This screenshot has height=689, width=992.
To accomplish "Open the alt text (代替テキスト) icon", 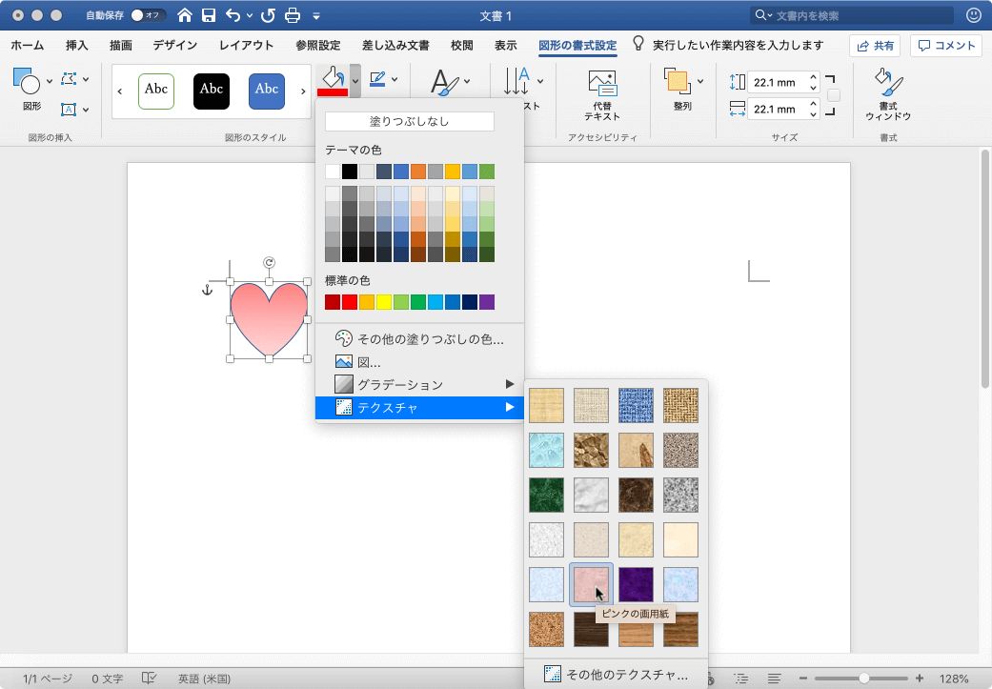I will (x=601, y=83).
